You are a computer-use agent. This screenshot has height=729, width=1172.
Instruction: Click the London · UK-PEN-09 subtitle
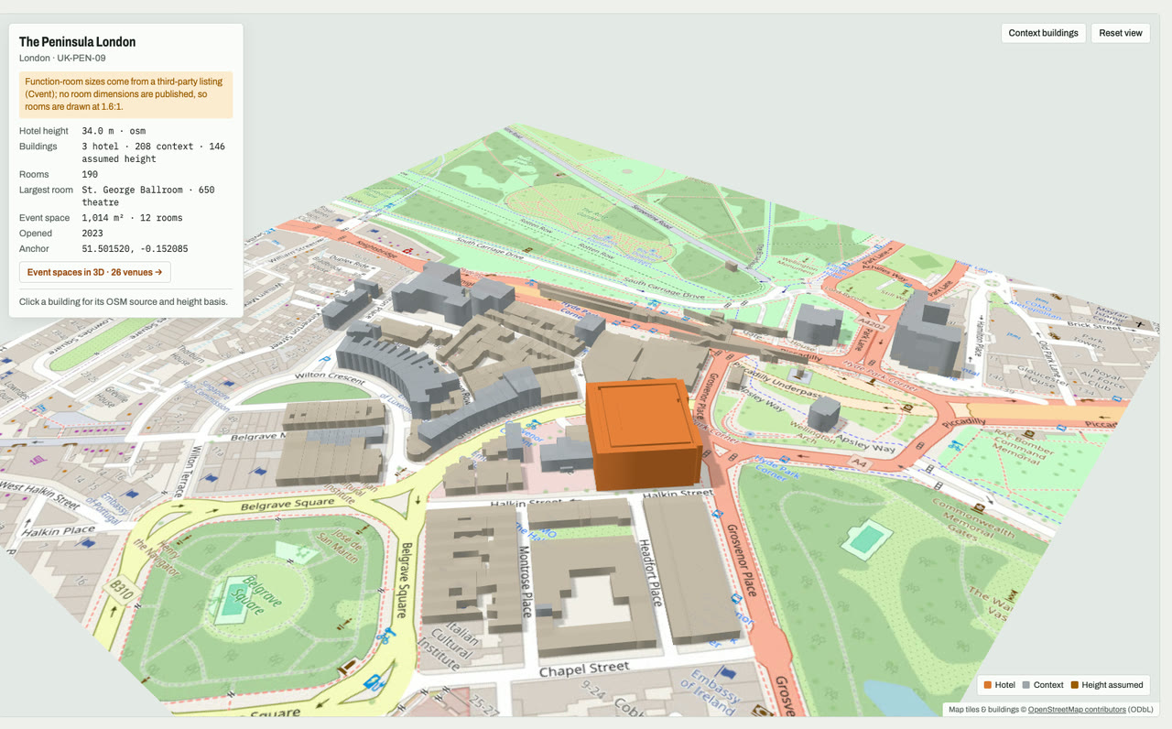(62, 59)
